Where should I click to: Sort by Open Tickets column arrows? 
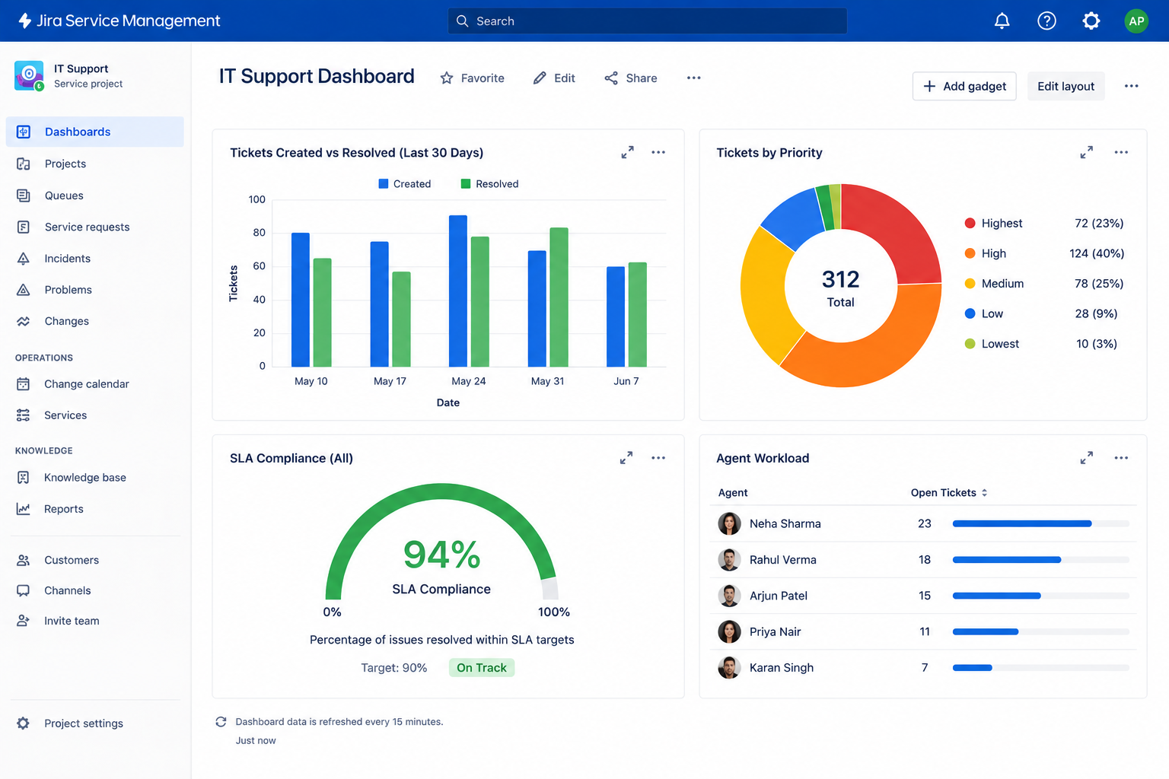[984, 493]
